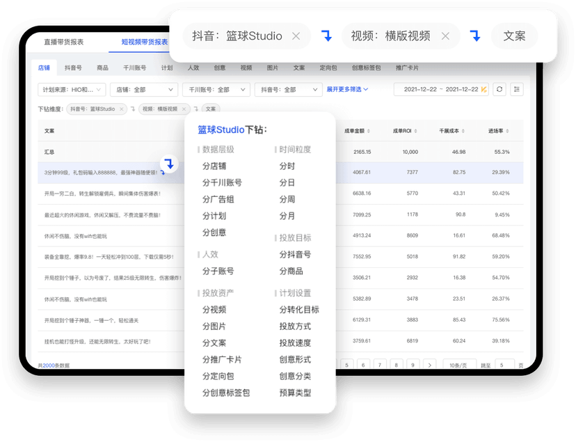Image resolution: width=576 pixels, height=442 pixels.
Task: Choose 分千川账号 in drill-down menu
Action: (x=222, y=182)
